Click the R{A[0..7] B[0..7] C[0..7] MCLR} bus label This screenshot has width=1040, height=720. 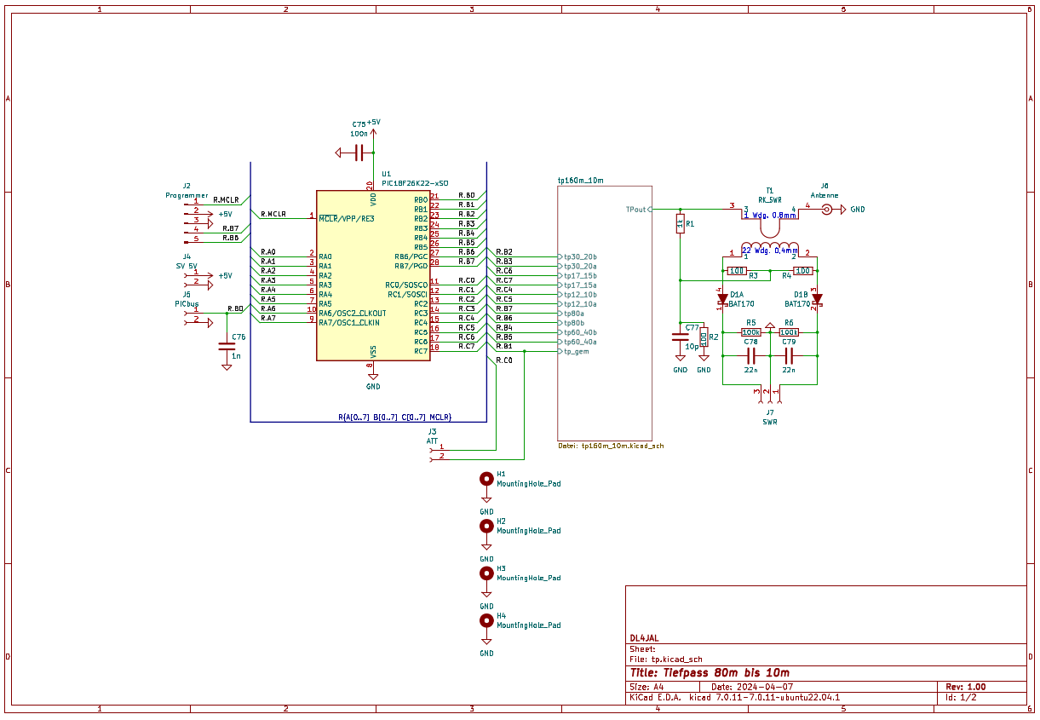pyautogui.click(x=394, y=418)
